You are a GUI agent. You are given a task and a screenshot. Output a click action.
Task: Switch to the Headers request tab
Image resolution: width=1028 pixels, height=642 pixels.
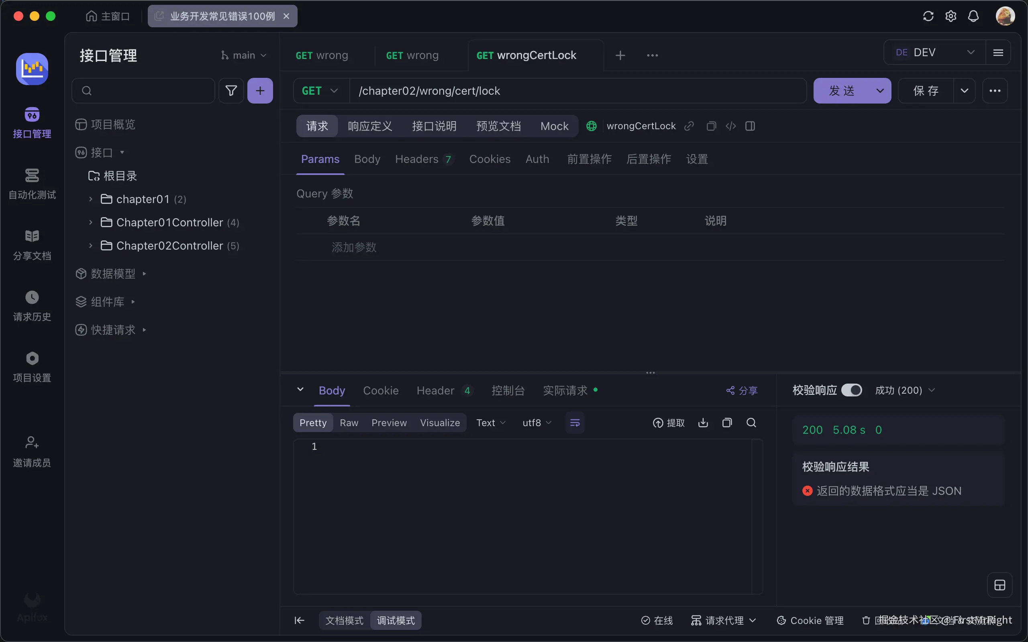click(417, 159)
